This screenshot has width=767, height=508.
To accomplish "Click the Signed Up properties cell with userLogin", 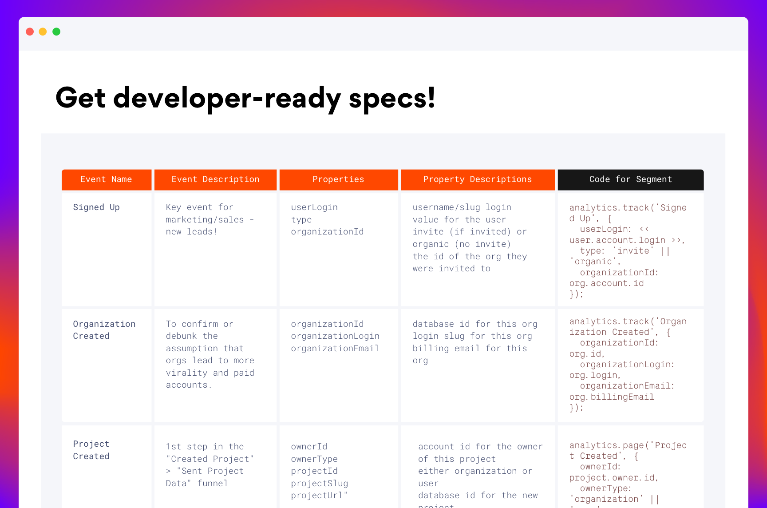I will (339, 250).
